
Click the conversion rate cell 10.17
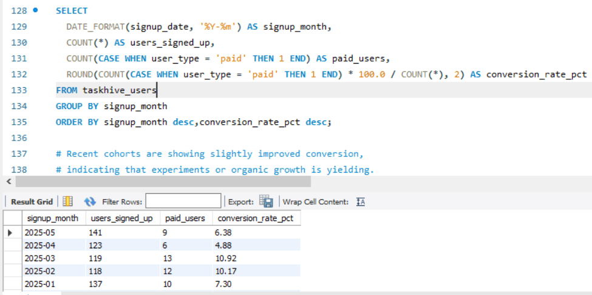(257, 271)
